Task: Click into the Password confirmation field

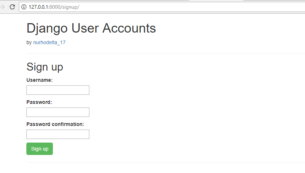Action: pos(58,134)
